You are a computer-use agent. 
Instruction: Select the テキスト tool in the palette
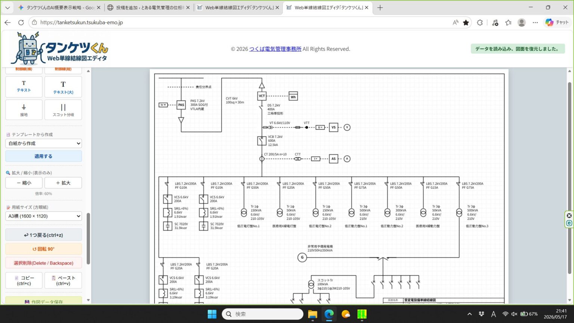[x=24, y=87]
